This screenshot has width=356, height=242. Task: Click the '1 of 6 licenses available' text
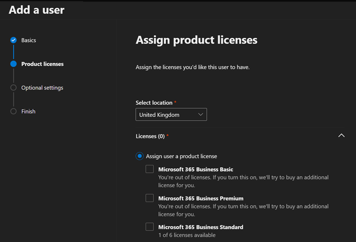187,235
